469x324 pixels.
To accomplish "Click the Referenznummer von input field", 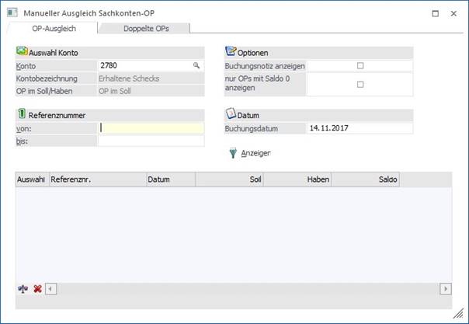I will [x=151, y=128].
